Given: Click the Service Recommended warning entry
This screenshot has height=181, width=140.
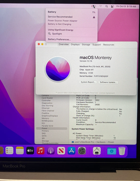Looking at the screenshot, I should (71, 17).
